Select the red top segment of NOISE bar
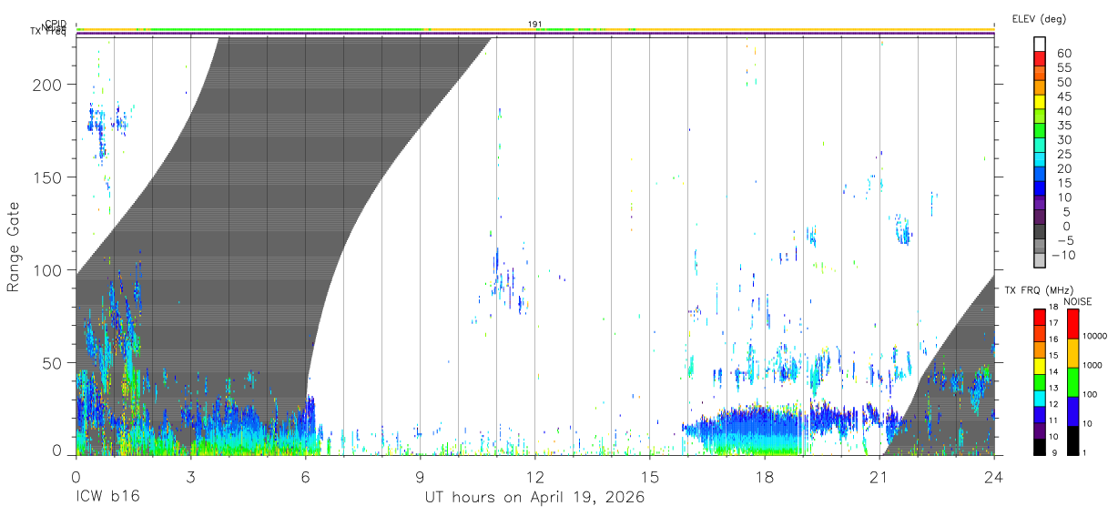Viewport: 1118px width, 516px height. coord(1072,324)
